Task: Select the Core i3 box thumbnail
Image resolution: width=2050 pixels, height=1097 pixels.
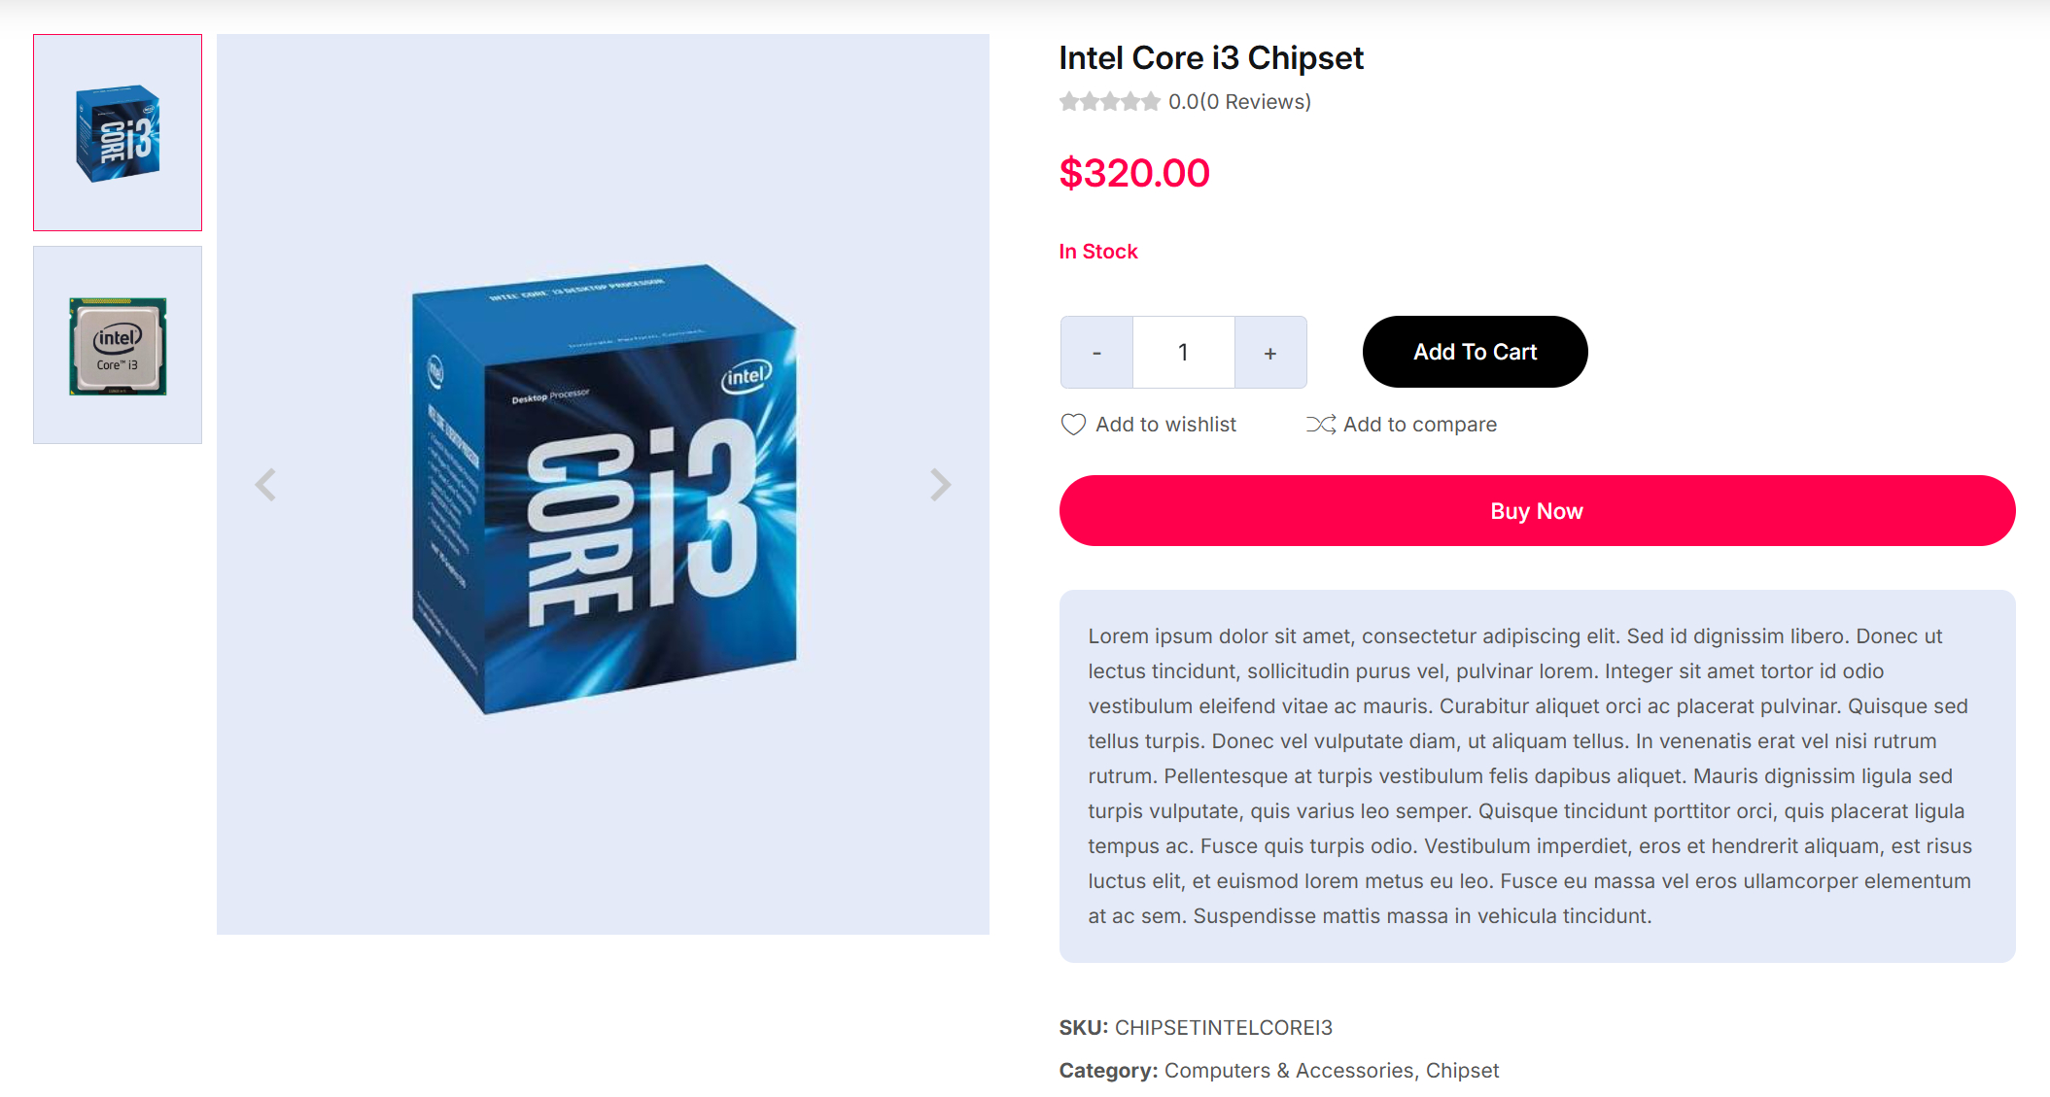Action: click(x=118, y=133)
